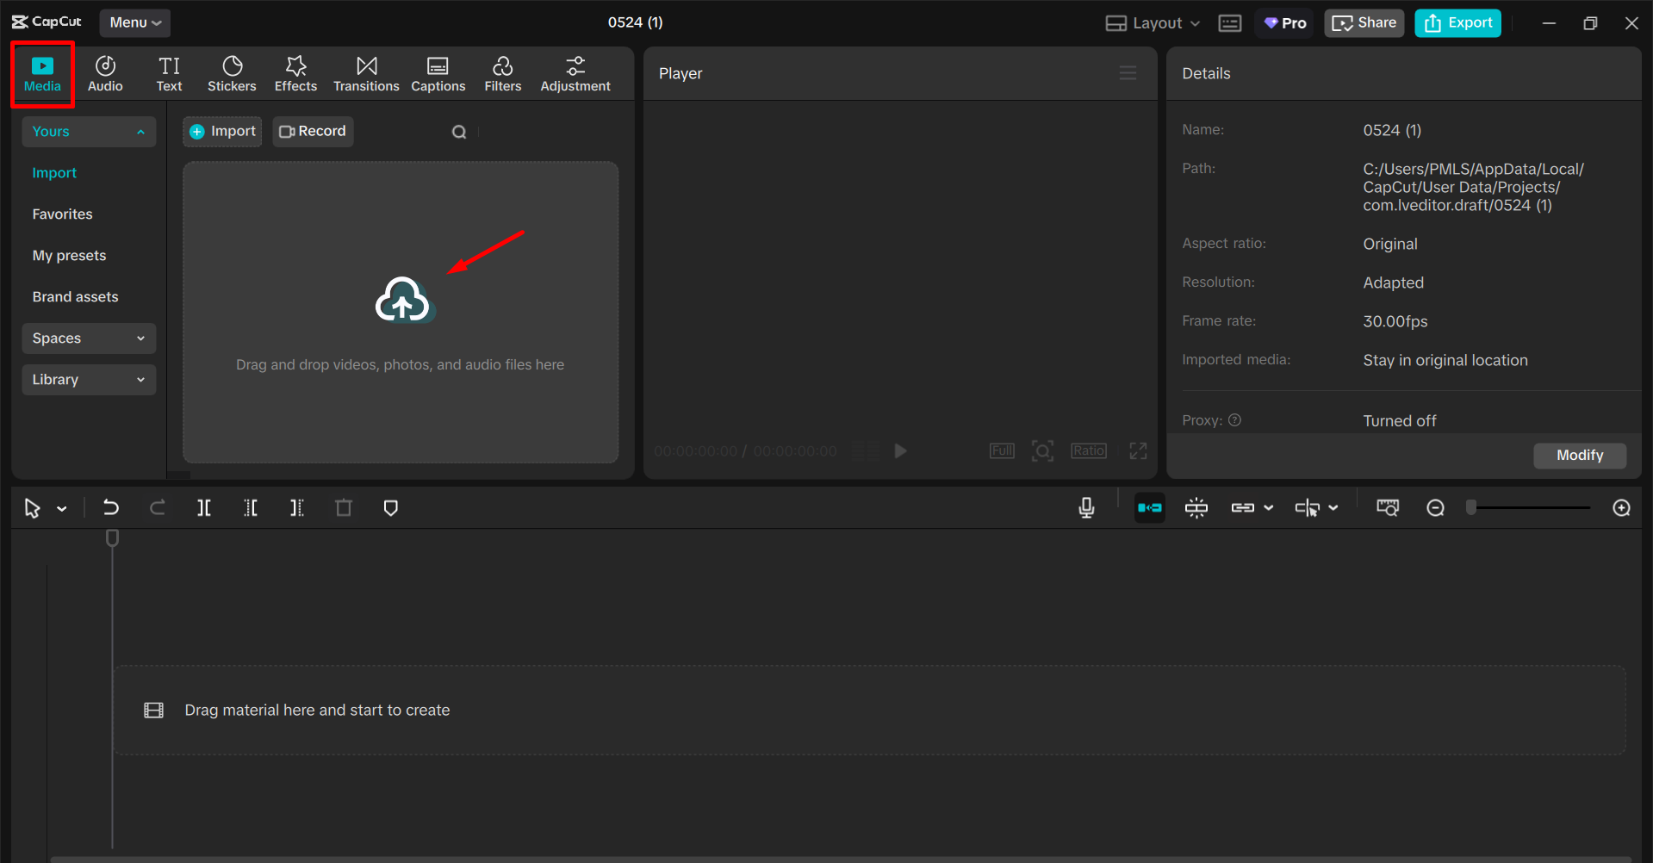
Task: Toggle snapping in the timeline toolbar
Action: tap(1196, 507)
